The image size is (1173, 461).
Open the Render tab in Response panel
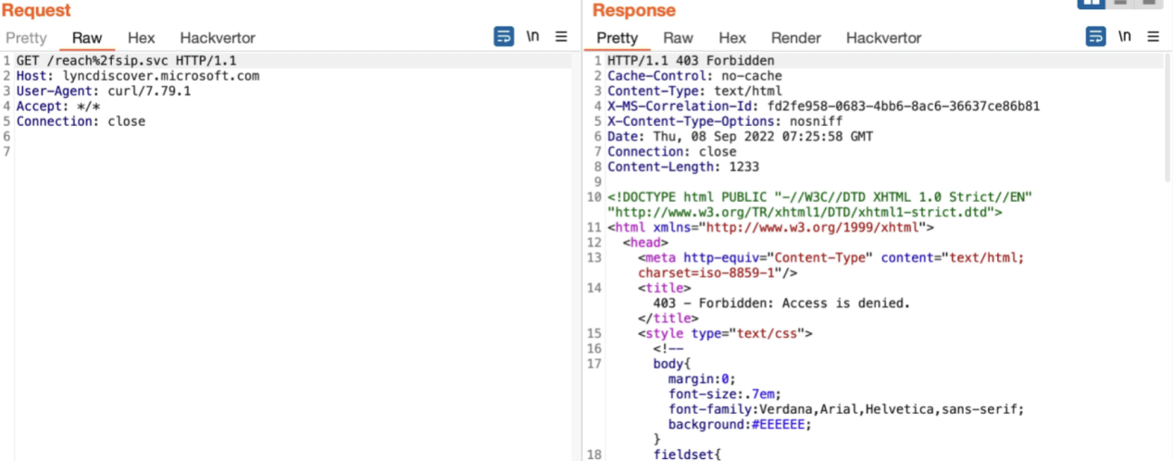(796, 38)
